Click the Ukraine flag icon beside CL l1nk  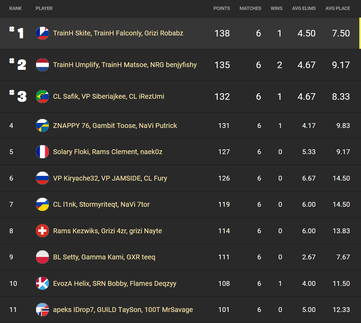click(x=42, y=204)
